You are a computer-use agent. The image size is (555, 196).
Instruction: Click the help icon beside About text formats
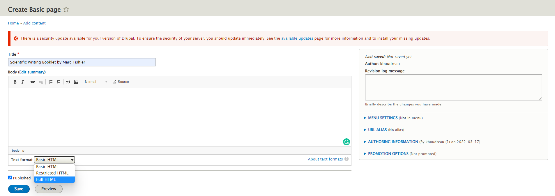click(347, 159)
